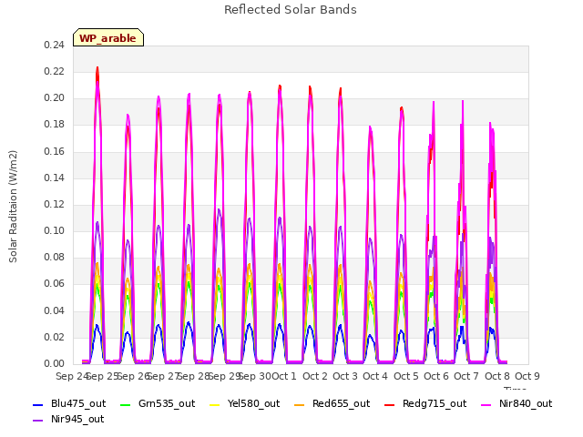Image resolution: width=583 pixels, height=437 pixels.
Task: Click the magenta Nir840_out legend swatch
Action: click(x=486, y=404)
